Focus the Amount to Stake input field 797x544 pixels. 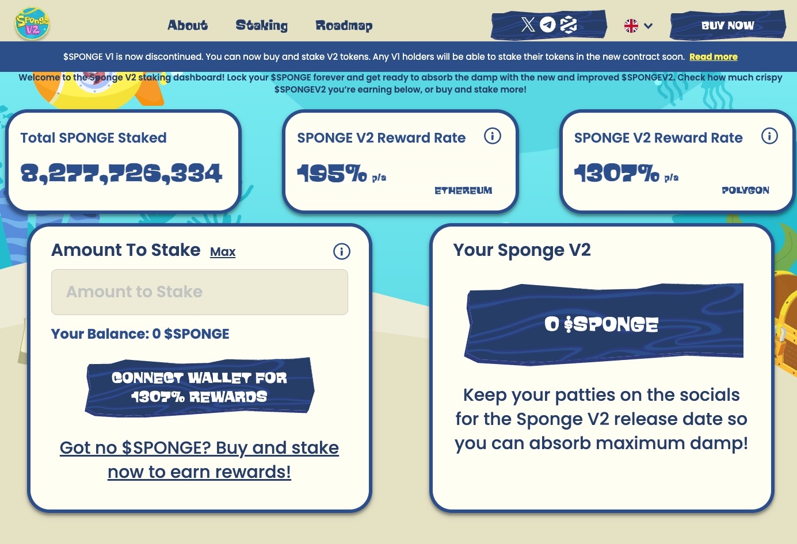coord(200,292)
